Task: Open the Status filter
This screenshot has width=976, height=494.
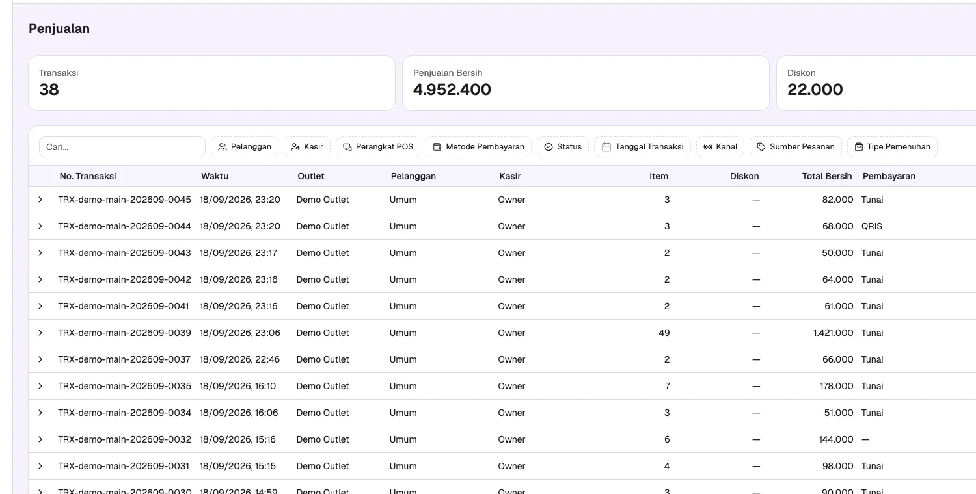Action: [563, 147]
